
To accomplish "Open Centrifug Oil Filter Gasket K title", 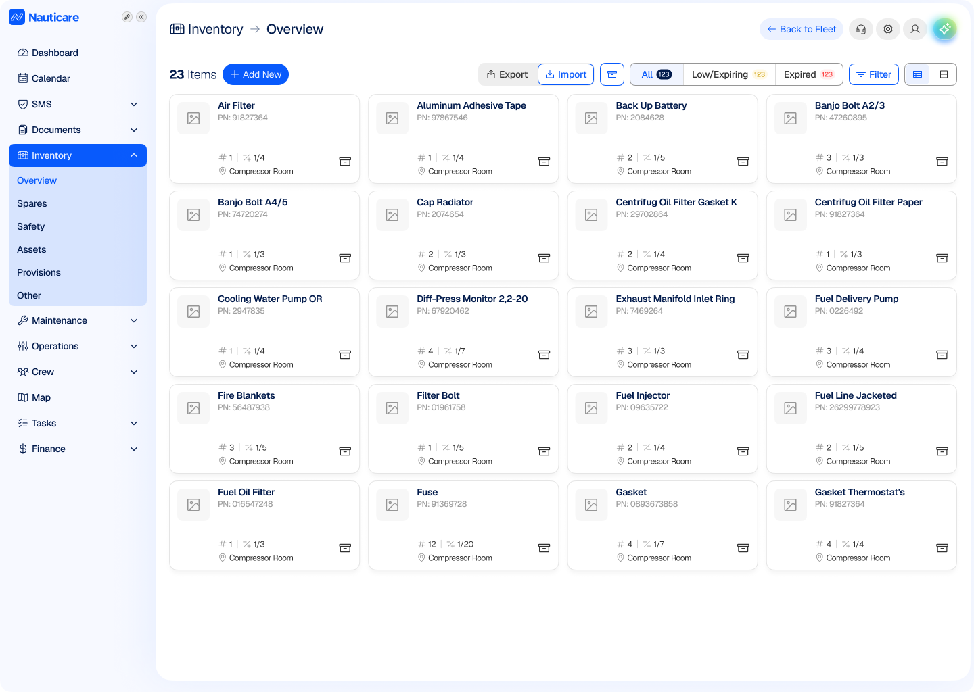I will point(676,202).
